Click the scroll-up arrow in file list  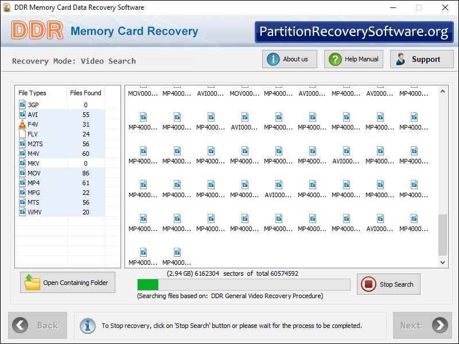pyautogui.click(x=443, y=91)
